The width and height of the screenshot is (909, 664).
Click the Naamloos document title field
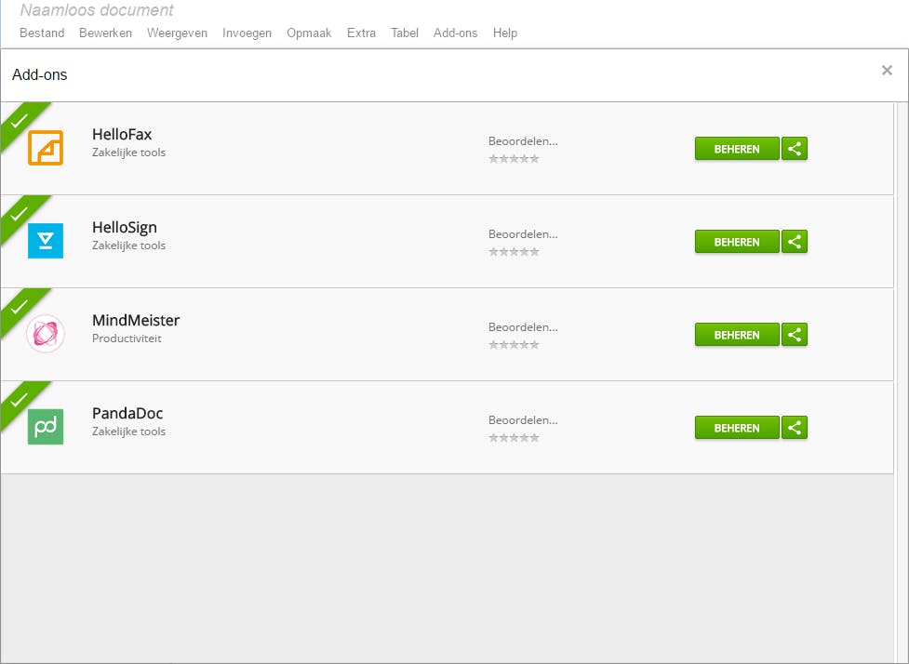pos(97,10)
